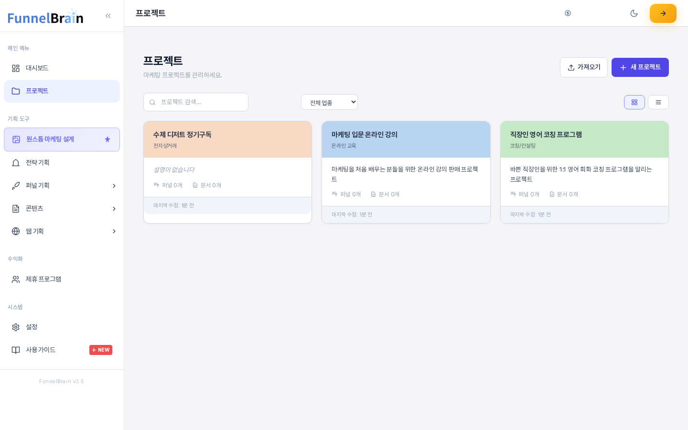Click the star icon on 원스톱 마케팅 설계
Screen dimensions: 688x430
(x=107, y=140)
